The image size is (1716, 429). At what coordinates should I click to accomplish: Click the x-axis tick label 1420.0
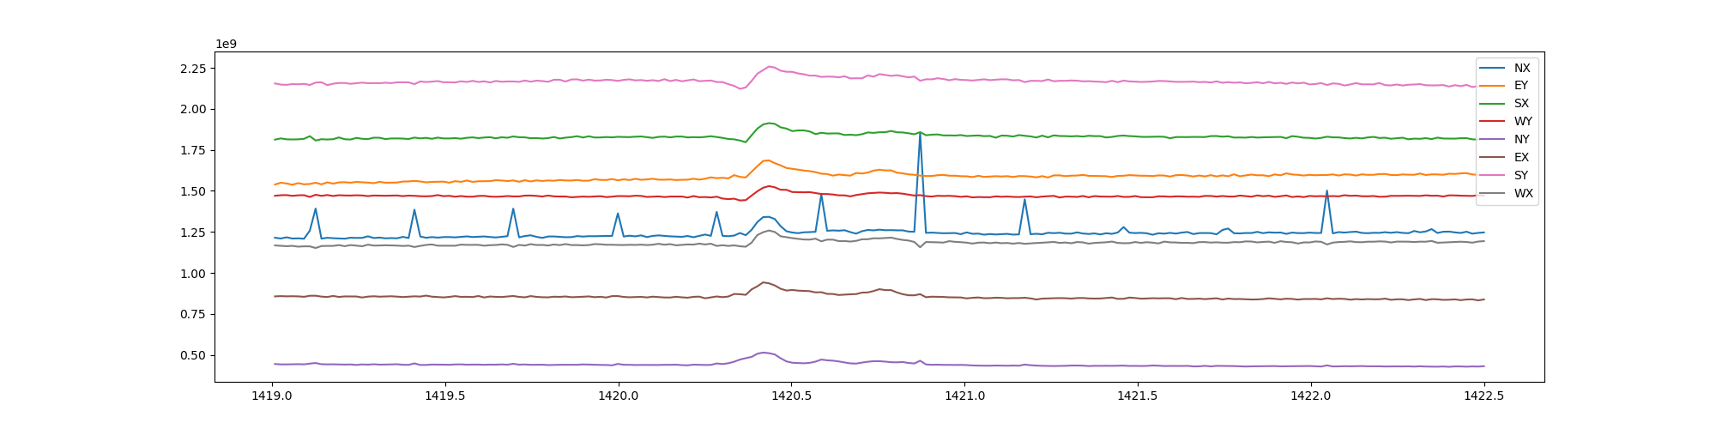(x=618, y=396)
